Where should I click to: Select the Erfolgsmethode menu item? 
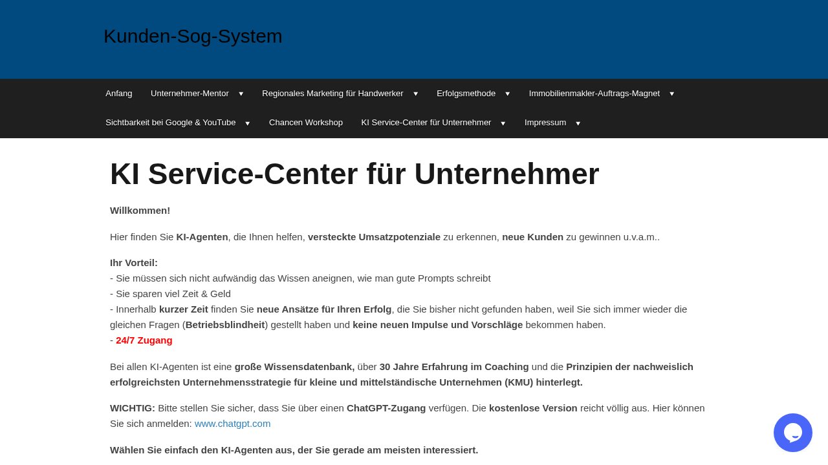(466, 94)
